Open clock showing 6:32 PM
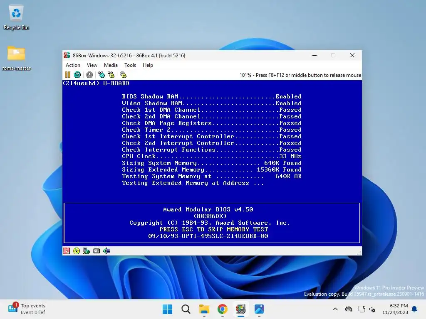The width and height of the screenshot is (426, 319). 395,309
